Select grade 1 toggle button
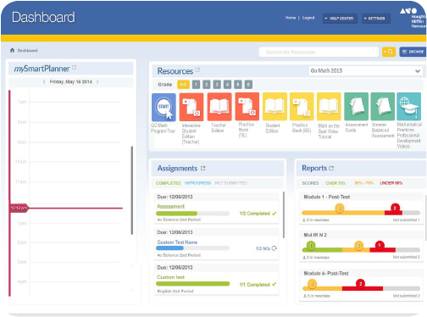Image resolution: width=427 pixels, height=317 pixels. [x=196, y=85]
